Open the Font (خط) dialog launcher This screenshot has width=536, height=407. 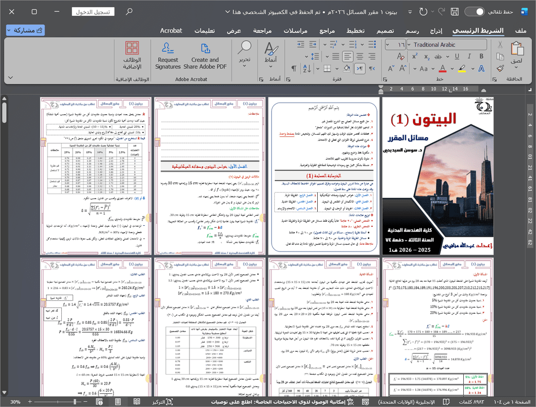click(x=385, y=79)
